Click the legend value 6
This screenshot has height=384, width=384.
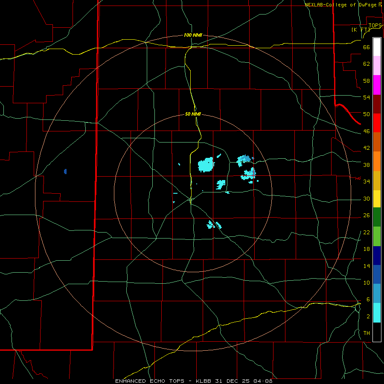click(368, 299)
